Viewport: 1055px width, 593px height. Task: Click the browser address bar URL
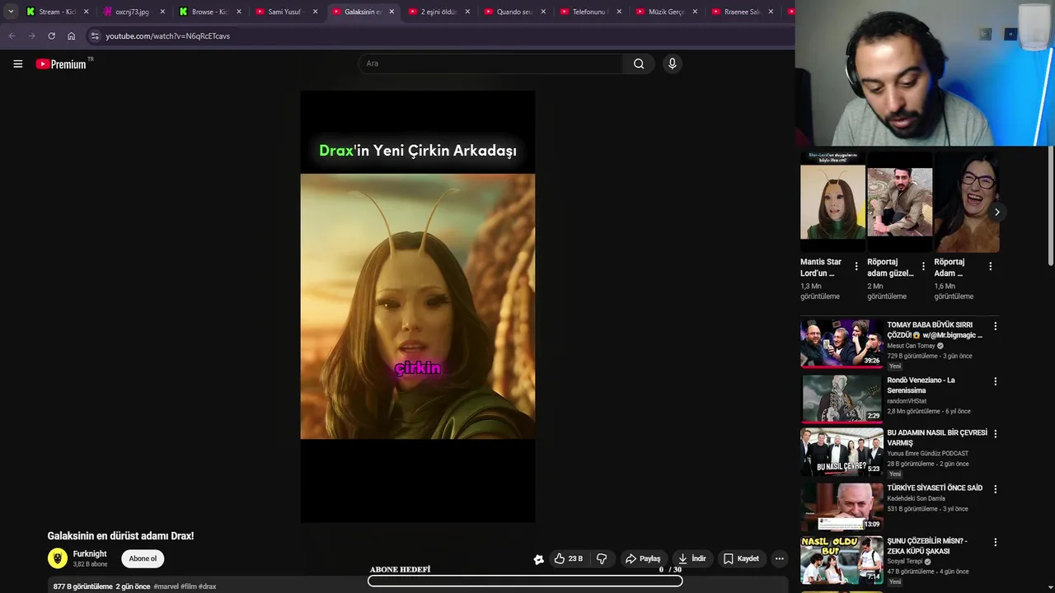(x=167, y=36)
